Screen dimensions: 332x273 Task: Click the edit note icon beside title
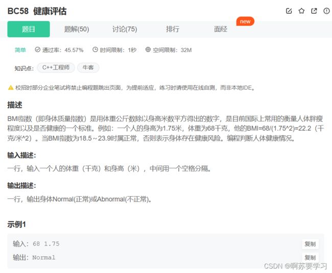(289, 11)
